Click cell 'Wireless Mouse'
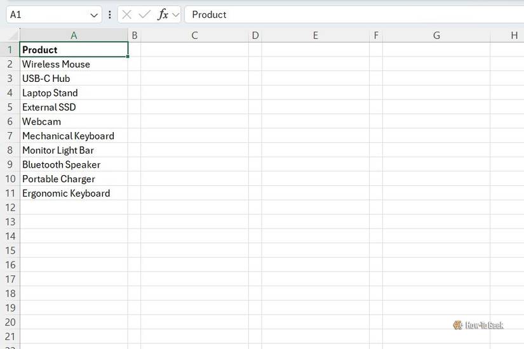 tap(74, 64)
